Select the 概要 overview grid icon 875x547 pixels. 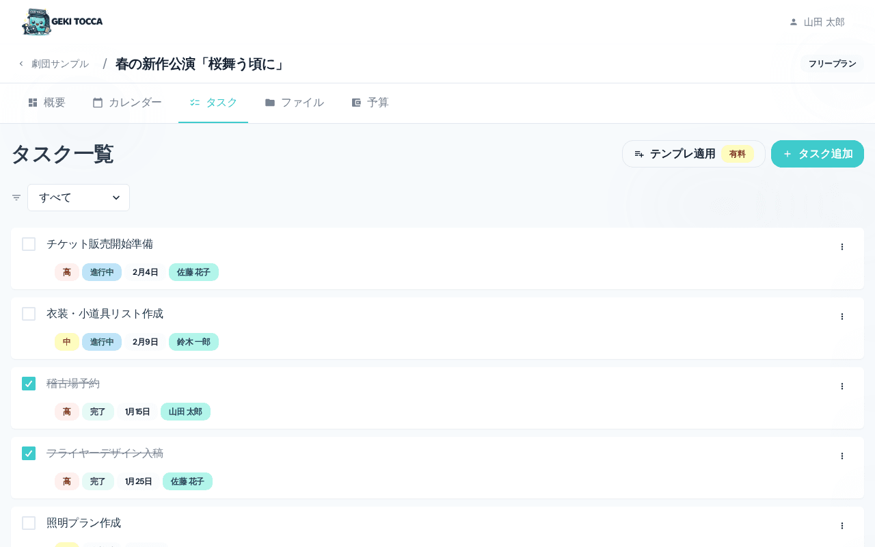pos(33,102)
